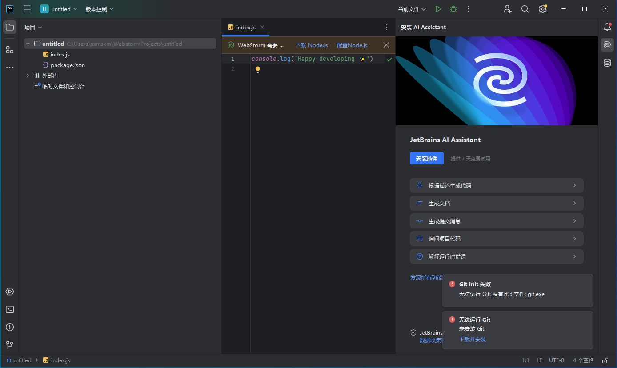The width and height of the screenshot is (617, 368).
Task: Toggle the Project tool window folder icon
Action: pos(10,27)
